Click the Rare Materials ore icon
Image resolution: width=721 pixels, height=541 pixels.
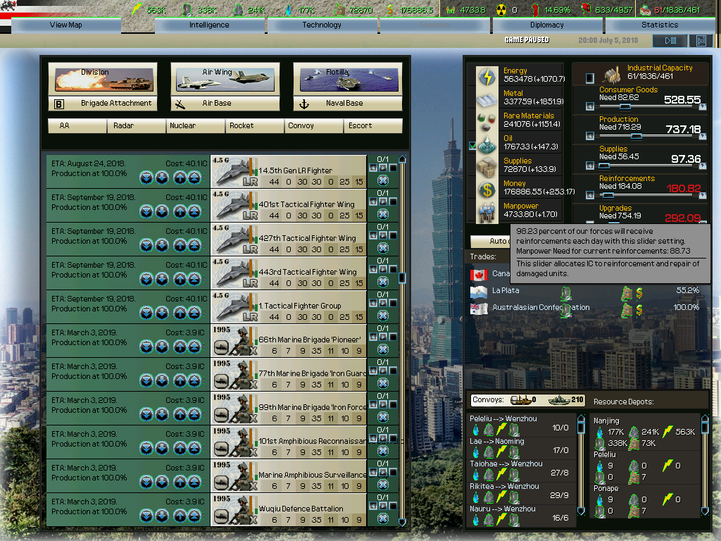[x=486, y=121]
